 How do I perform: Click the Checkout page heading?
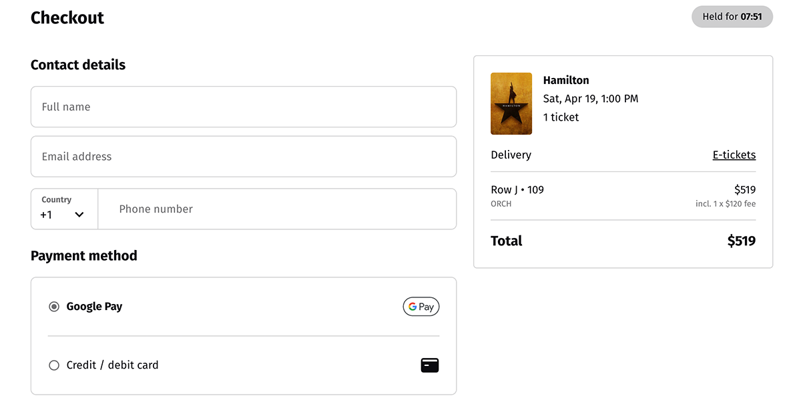coord(67,17)
